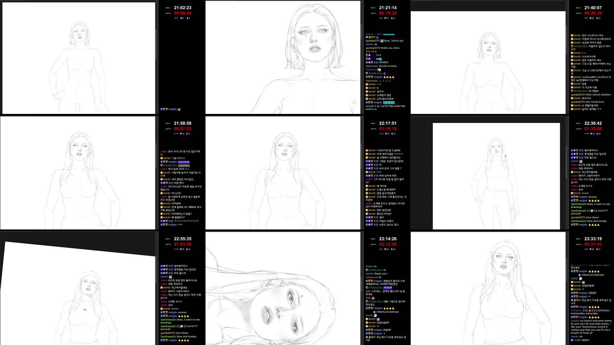Click SamDraws23 'Slow and steady' in 22:55:35 chat
Image resolution: width=614 pixels, height=345 pixels.
178,337
